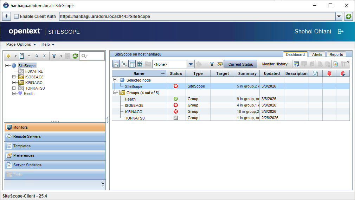Click the red bell alerts column header
Screen dimensions: 355x200
[329, 73]
